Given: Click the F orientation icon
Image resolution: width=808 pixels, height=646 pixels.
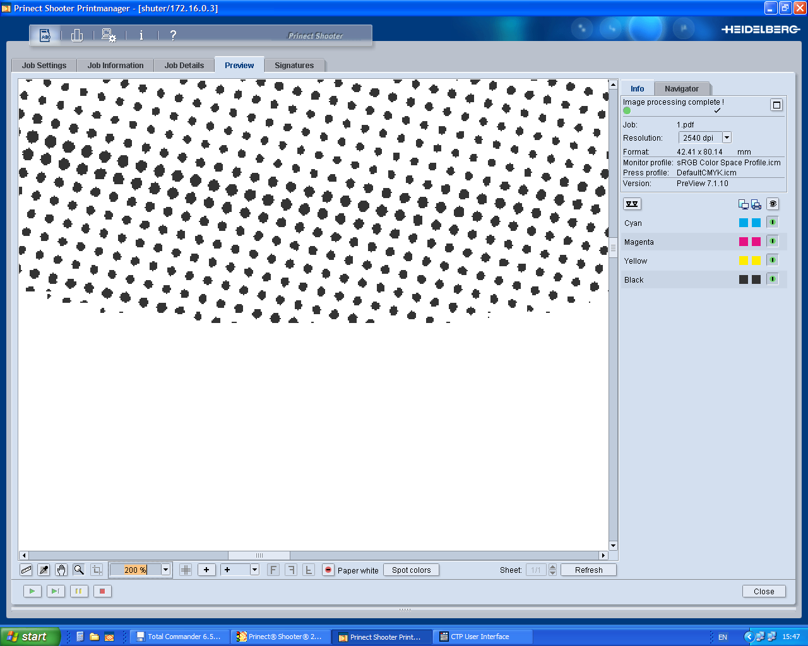Looking at the screenshot, I should tap(273, 570).
